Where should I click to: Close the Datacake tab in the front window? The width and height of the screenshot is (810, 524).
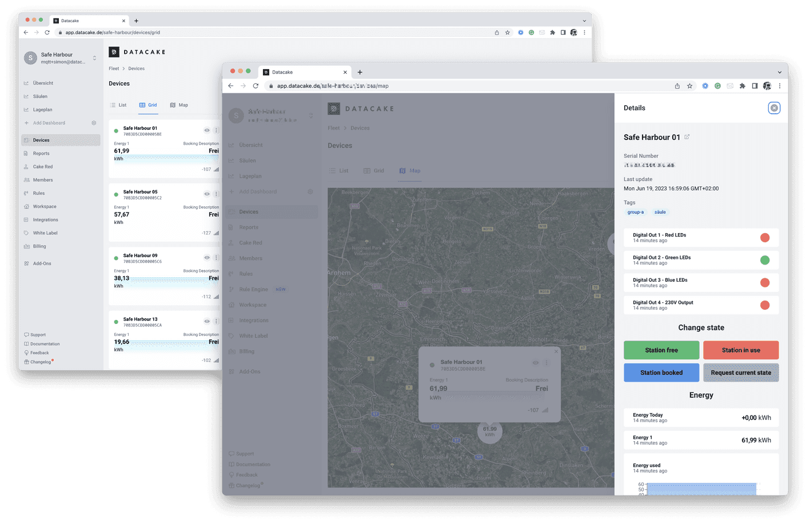(x=345, y=72)
